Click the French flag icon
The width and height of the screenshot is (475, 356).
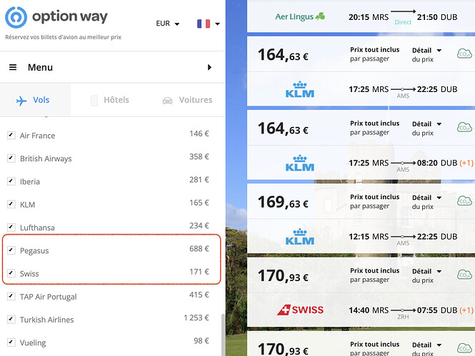tap(204, 24)
